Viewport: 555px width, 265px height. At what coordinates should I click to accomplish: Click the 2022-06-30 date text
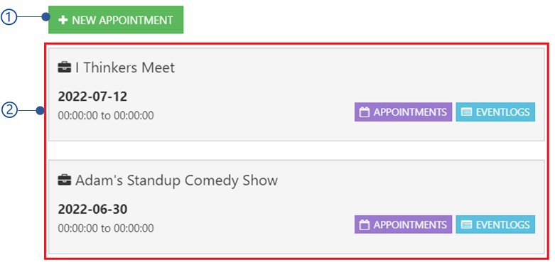click(x=92, y=210)
